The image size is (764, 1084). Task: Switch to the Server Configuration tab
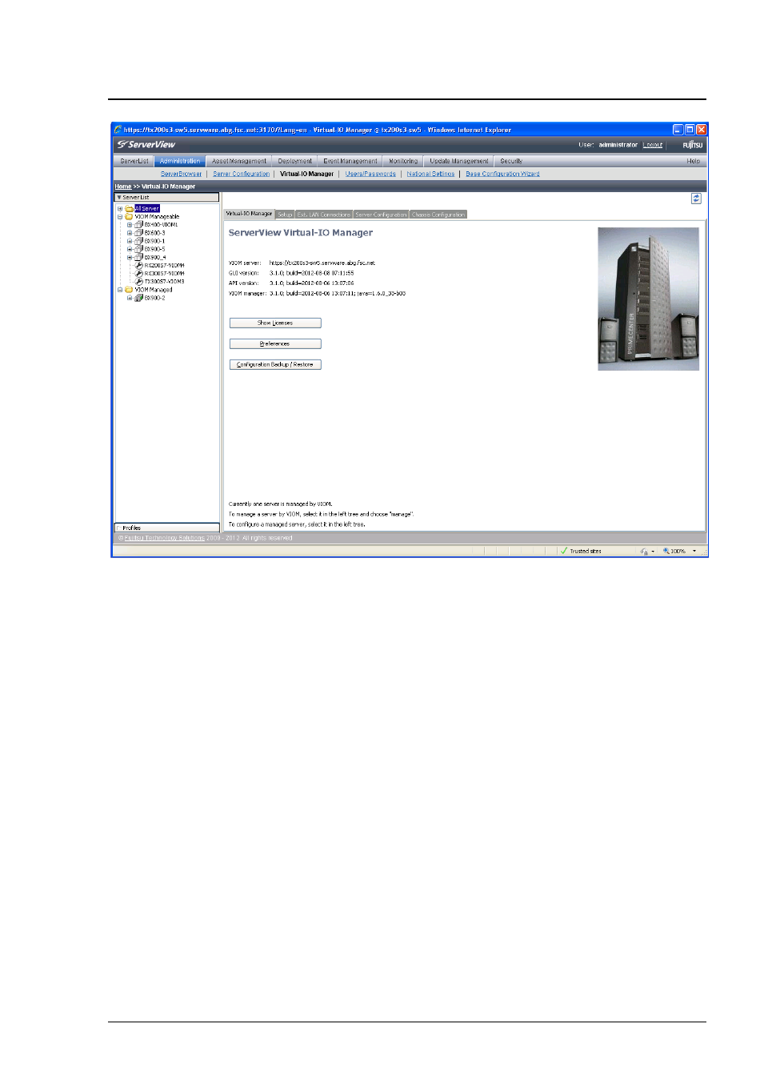pos(382,215)
